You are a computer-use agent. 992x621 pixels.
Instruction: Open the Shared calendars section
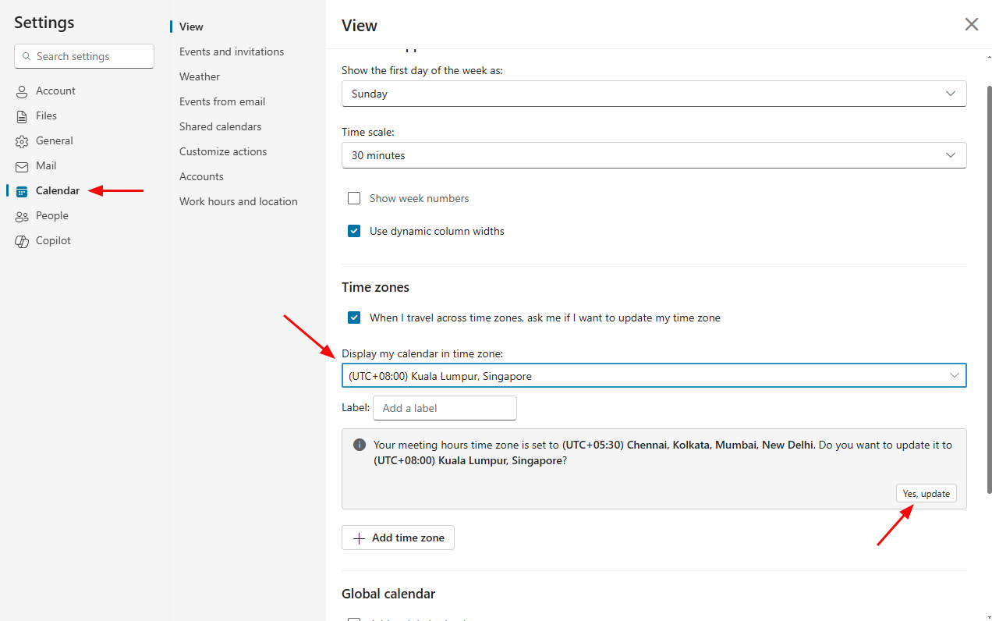[220, 126]
